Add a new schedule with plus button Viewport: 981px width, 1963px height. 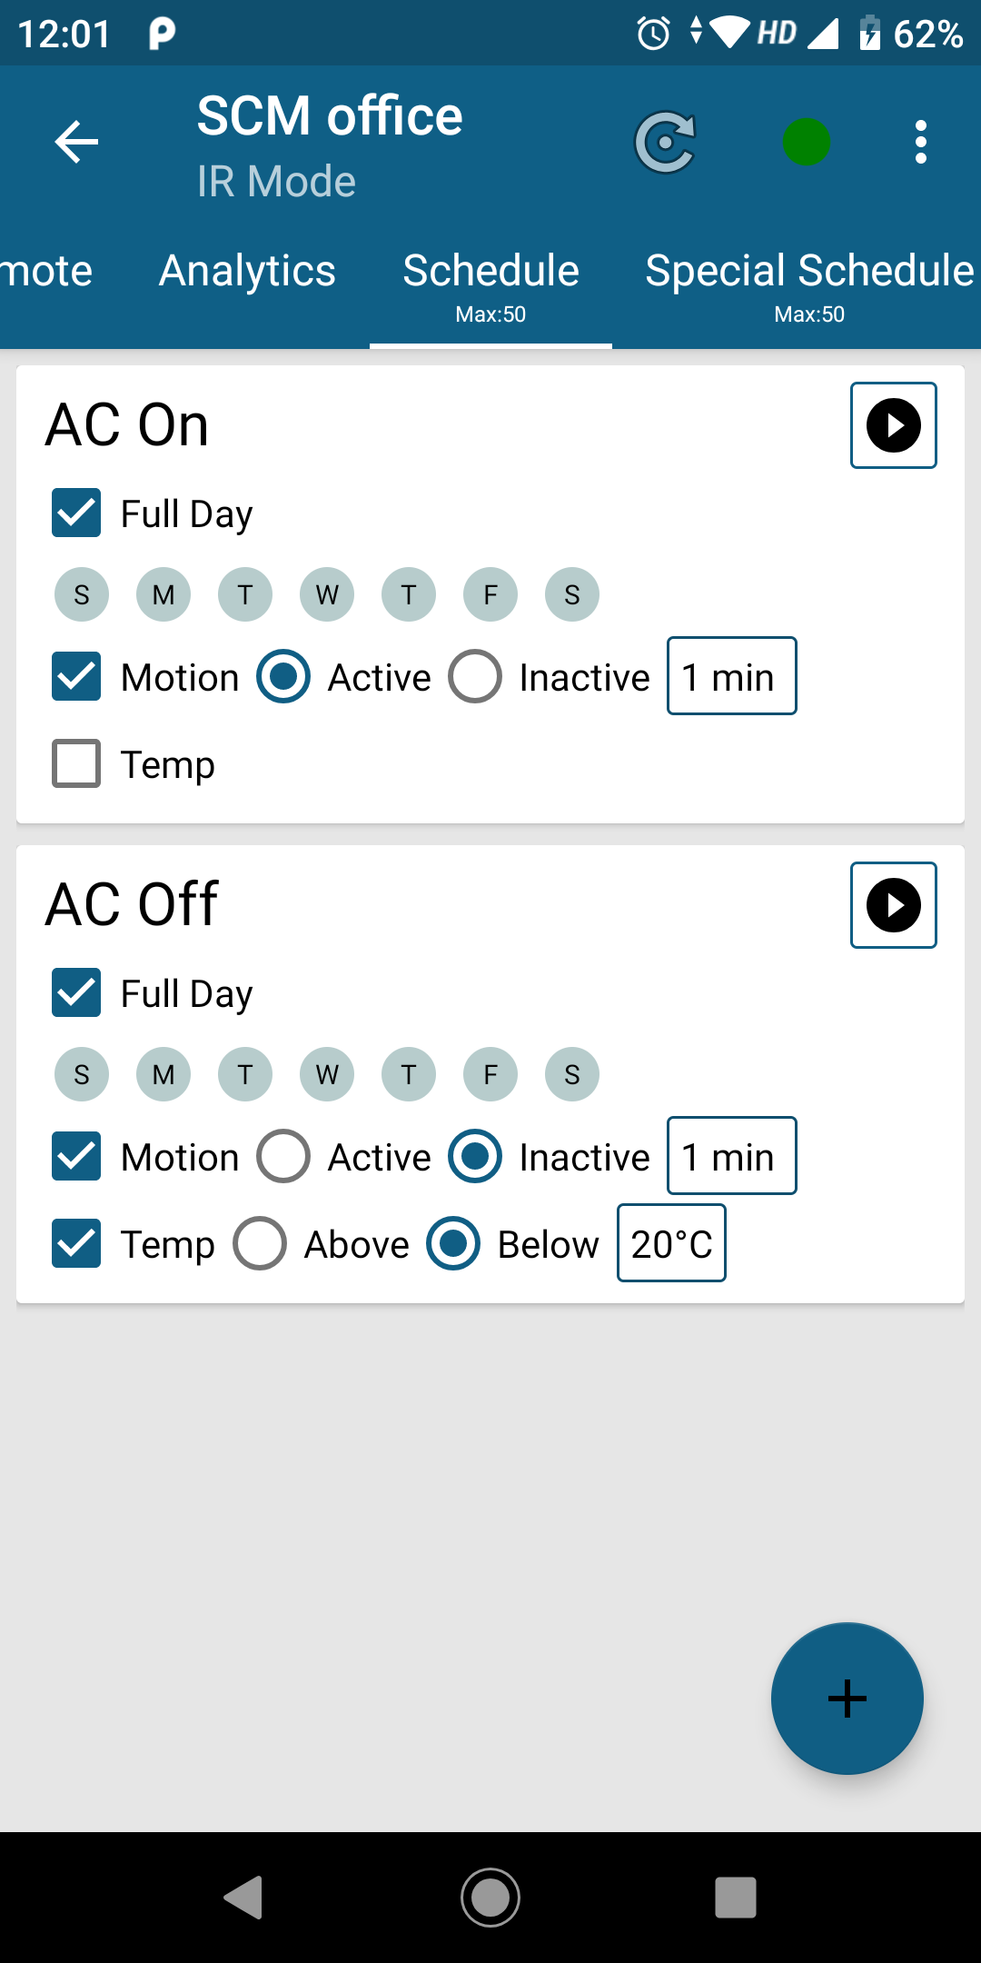(847, 1699)
